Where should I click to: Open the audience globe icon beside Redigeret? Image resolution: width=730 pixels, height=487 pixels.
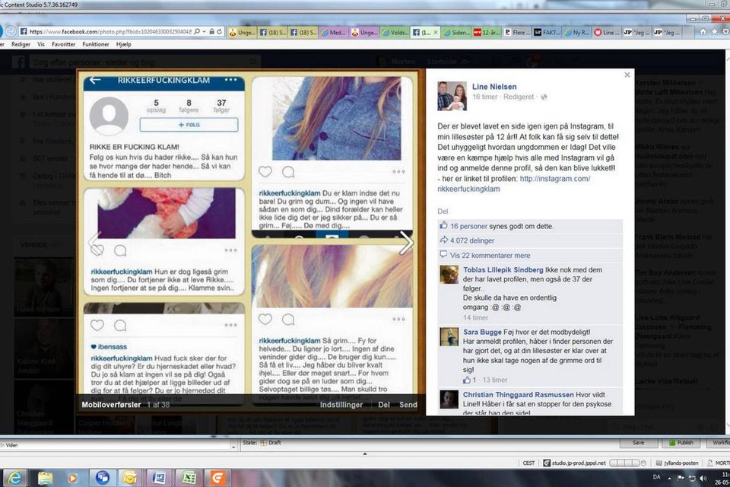[544, 97]
